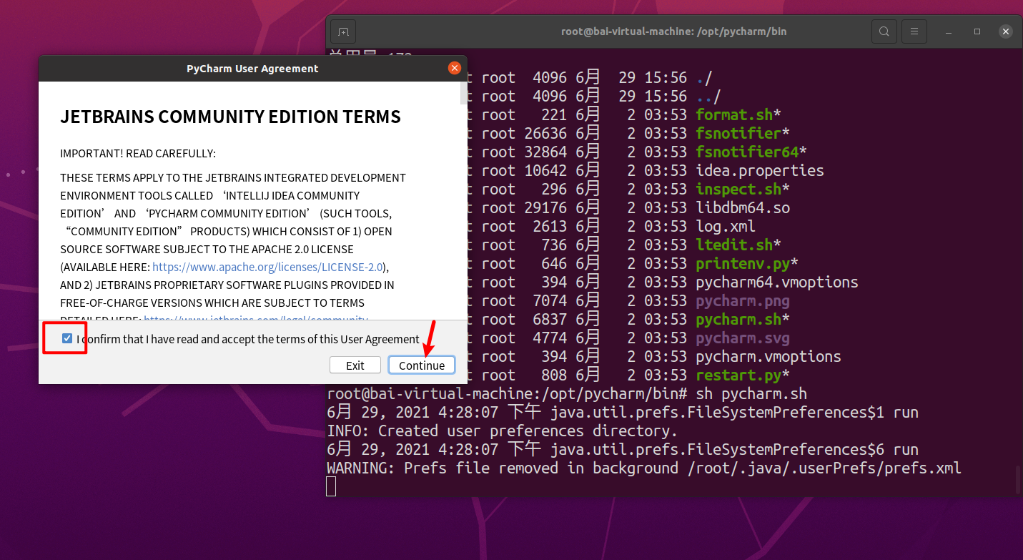Screen dimensions: 1023x560
Task: Click restart.py in terminal listing
Action: [x=738, y=375]
